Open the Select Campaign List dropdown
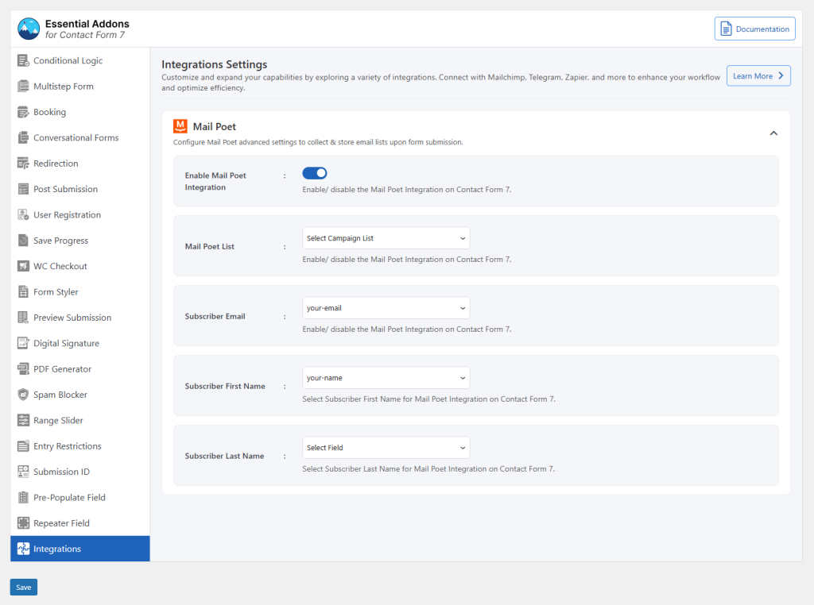 point(386,238)
